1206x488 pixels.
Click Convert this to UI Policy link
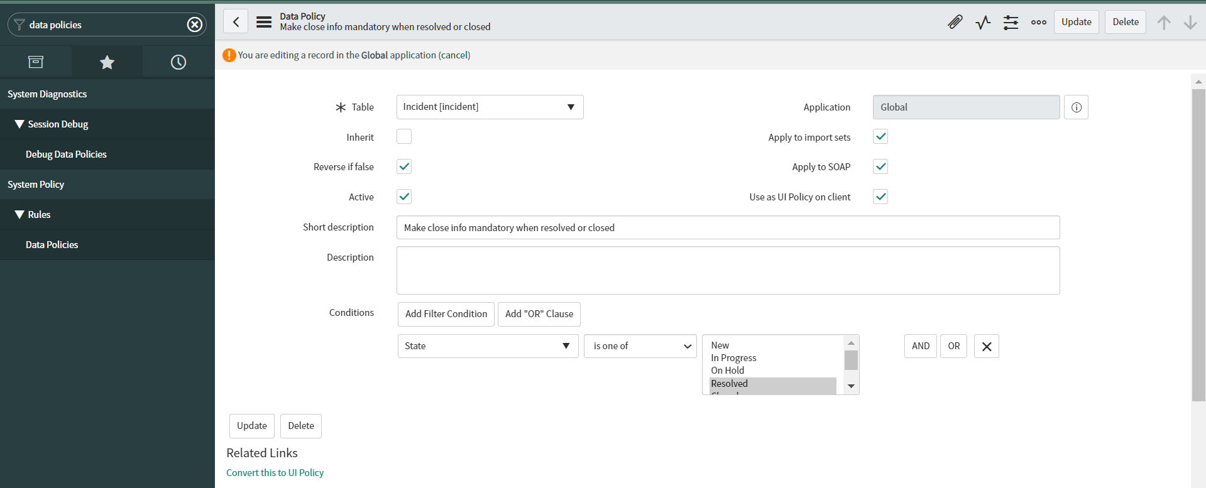point(275,473)
